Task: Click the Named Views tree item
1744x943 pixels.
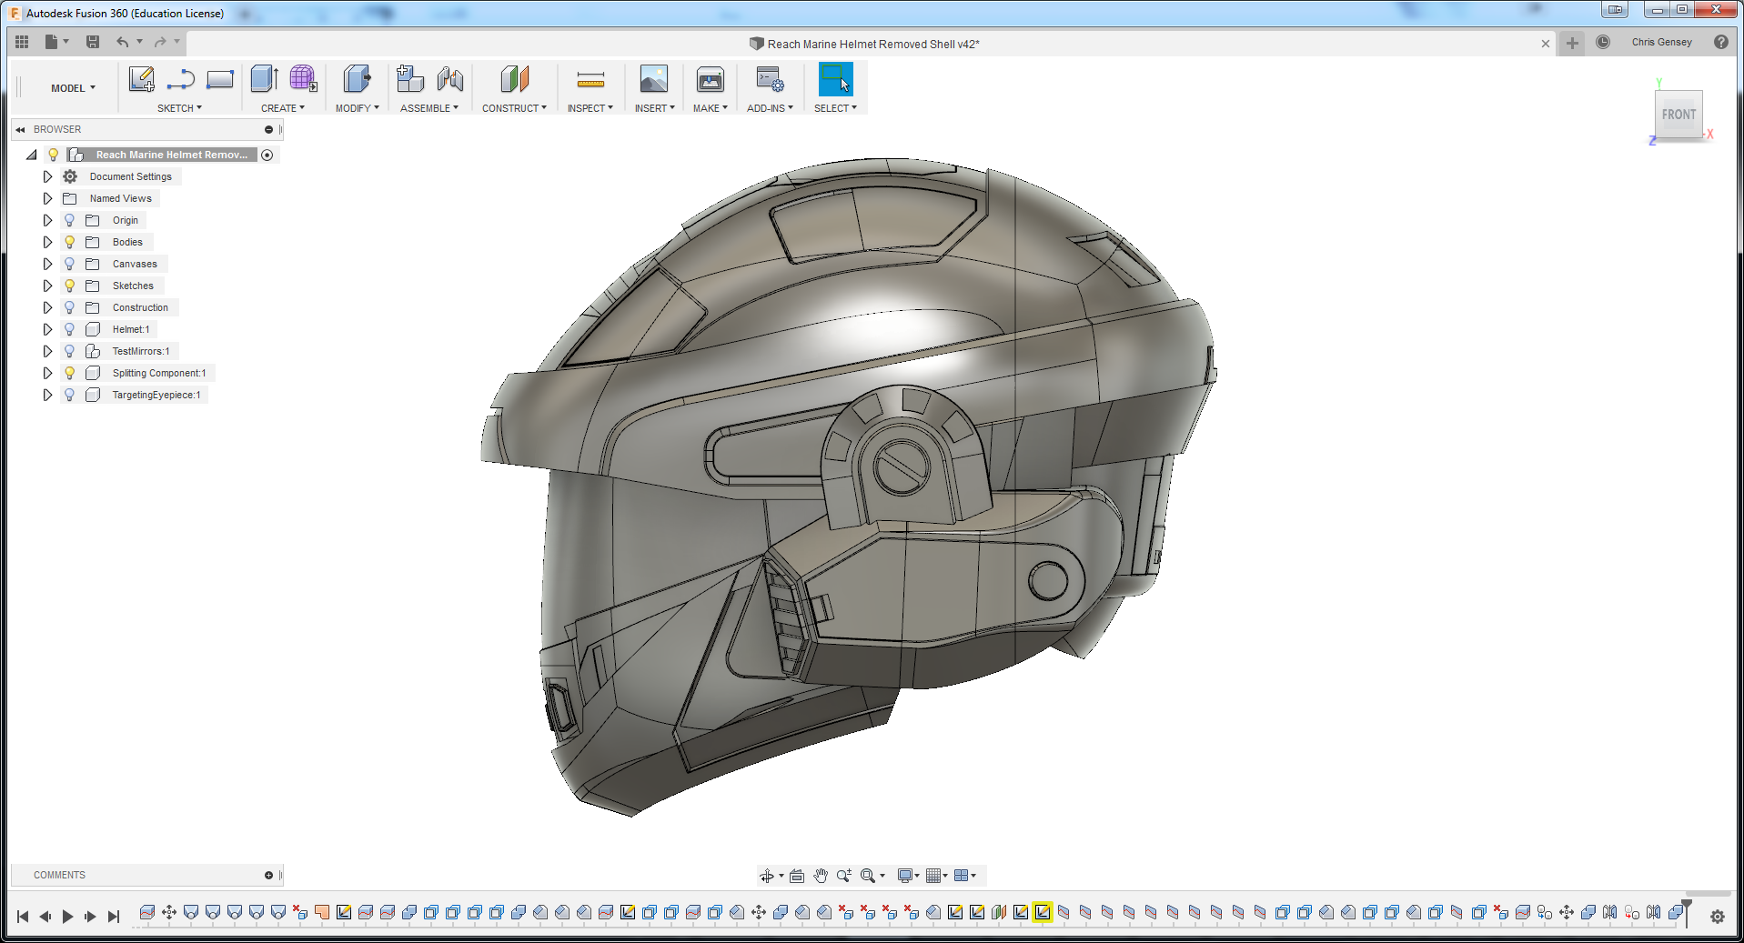Action: pyautogui.click(x=120, y=198)
